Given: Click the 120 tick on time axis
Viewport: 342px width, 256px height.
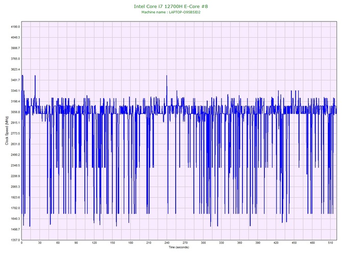Looking at the screenshot, I should tap(94, 243).
